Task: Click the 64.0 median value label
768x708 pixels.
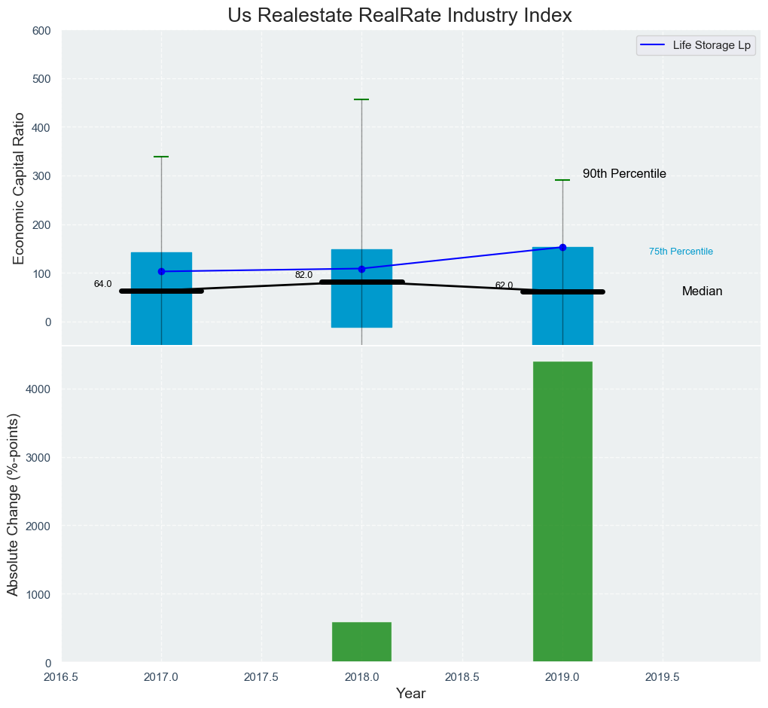Action: coord(102,284)
